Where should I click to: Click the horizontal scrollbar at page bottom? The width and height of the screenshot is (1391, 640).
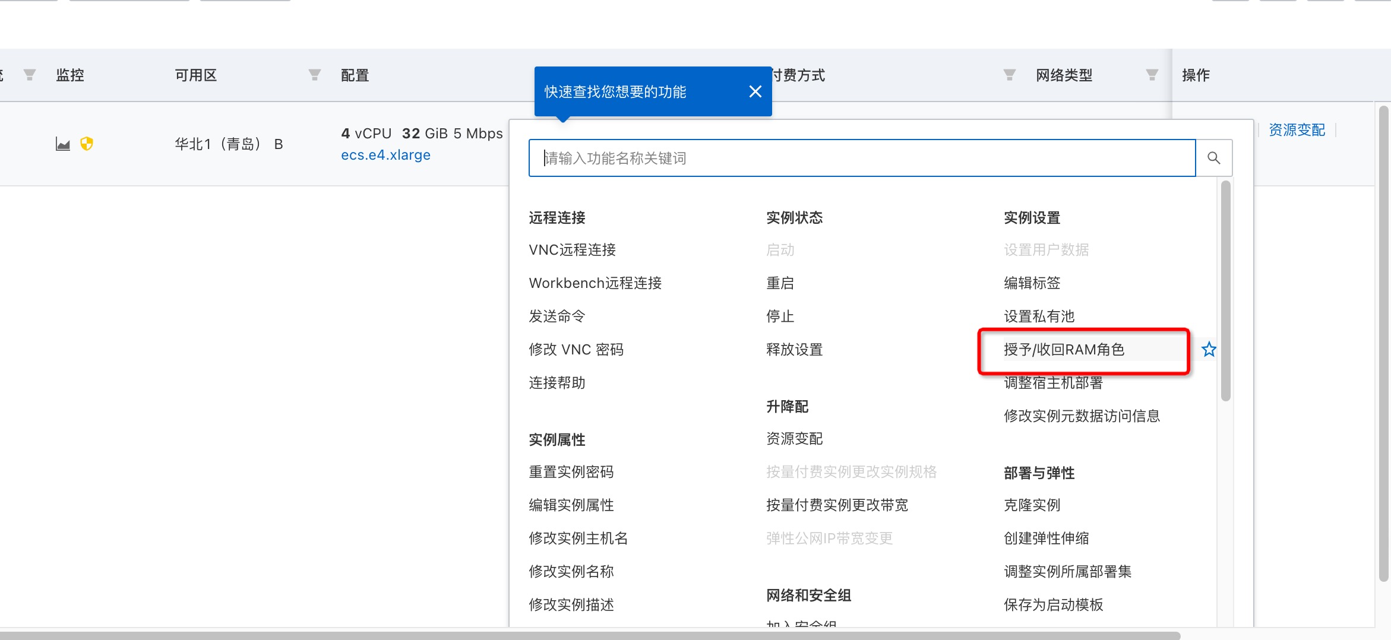point(589,636)
